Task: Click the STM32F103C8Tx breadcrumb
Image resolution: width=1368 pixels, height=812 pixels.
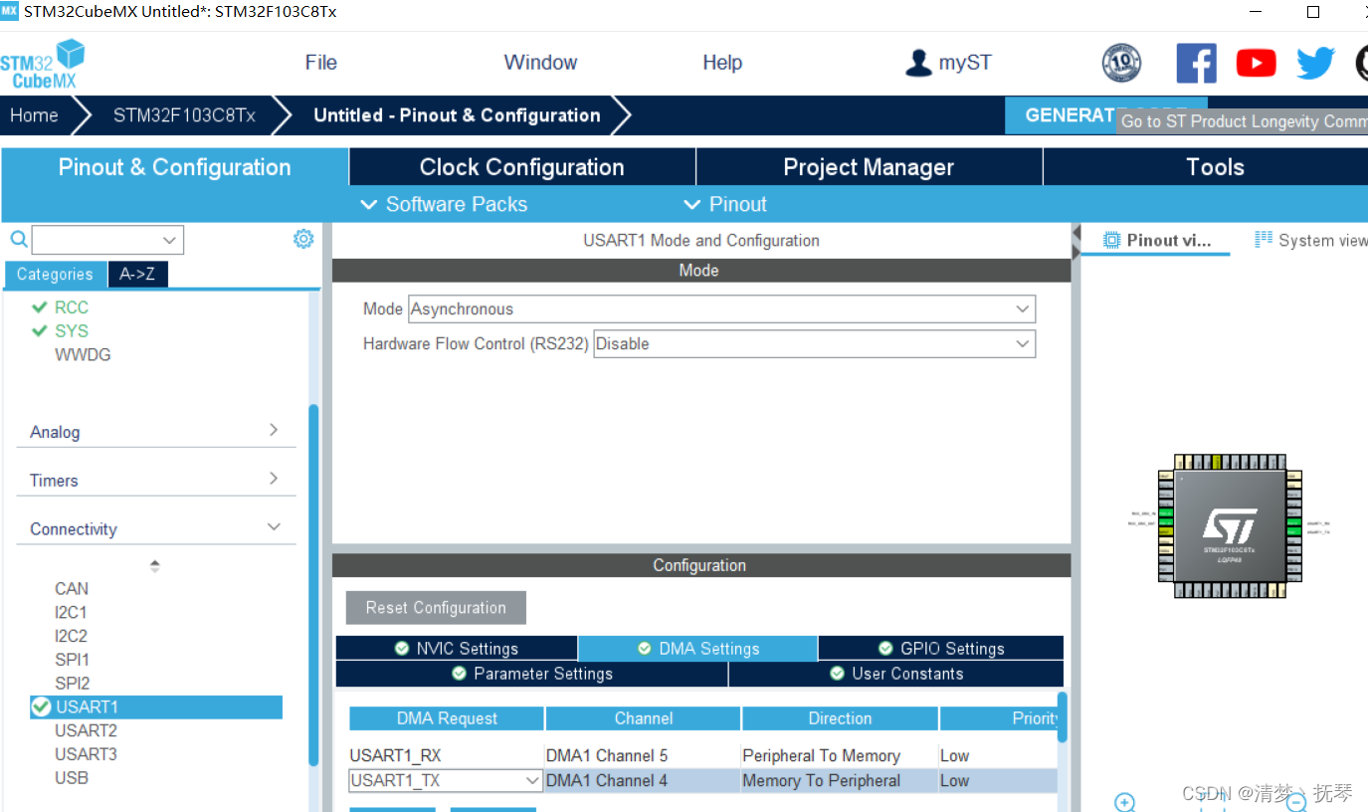Action: point(184,115)
